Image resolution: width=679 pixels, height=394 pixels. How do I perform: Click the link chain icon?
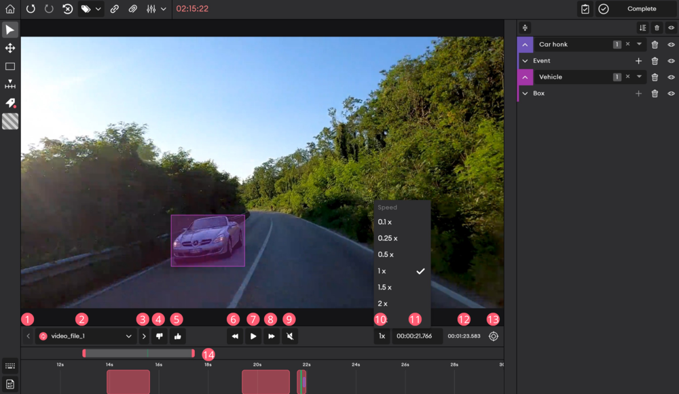point(114,9)
